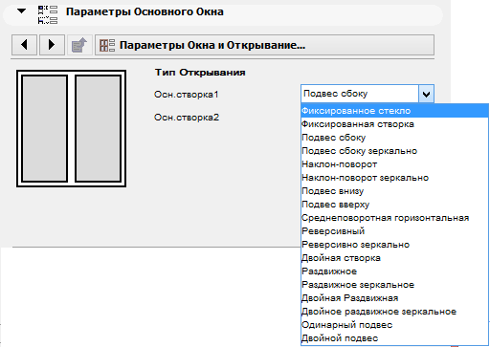Click the Осн.створка1 label

[x=187, y=95]
